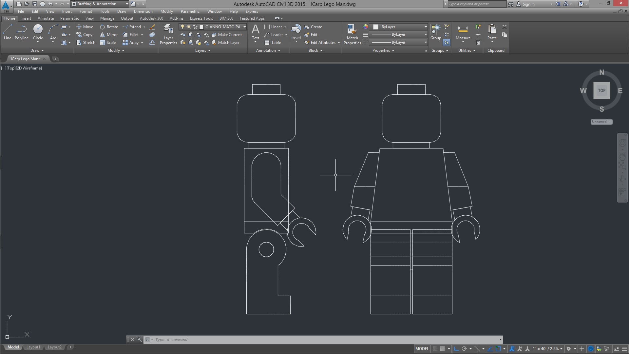Screen dimensions: 629x354
Task: Open the Layer Properties manager
Action: pos(168,34)
